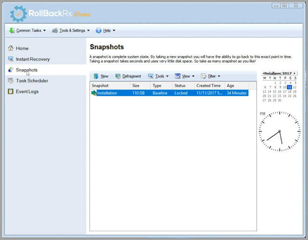Sort by the Age column header
This screenshot has width=308, height=240.
point(236,85)
